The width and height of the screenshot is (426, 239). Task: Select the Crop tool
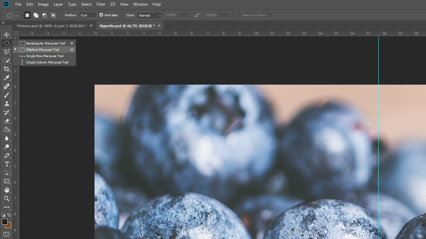pyautogui.click(x=7, y=69)
